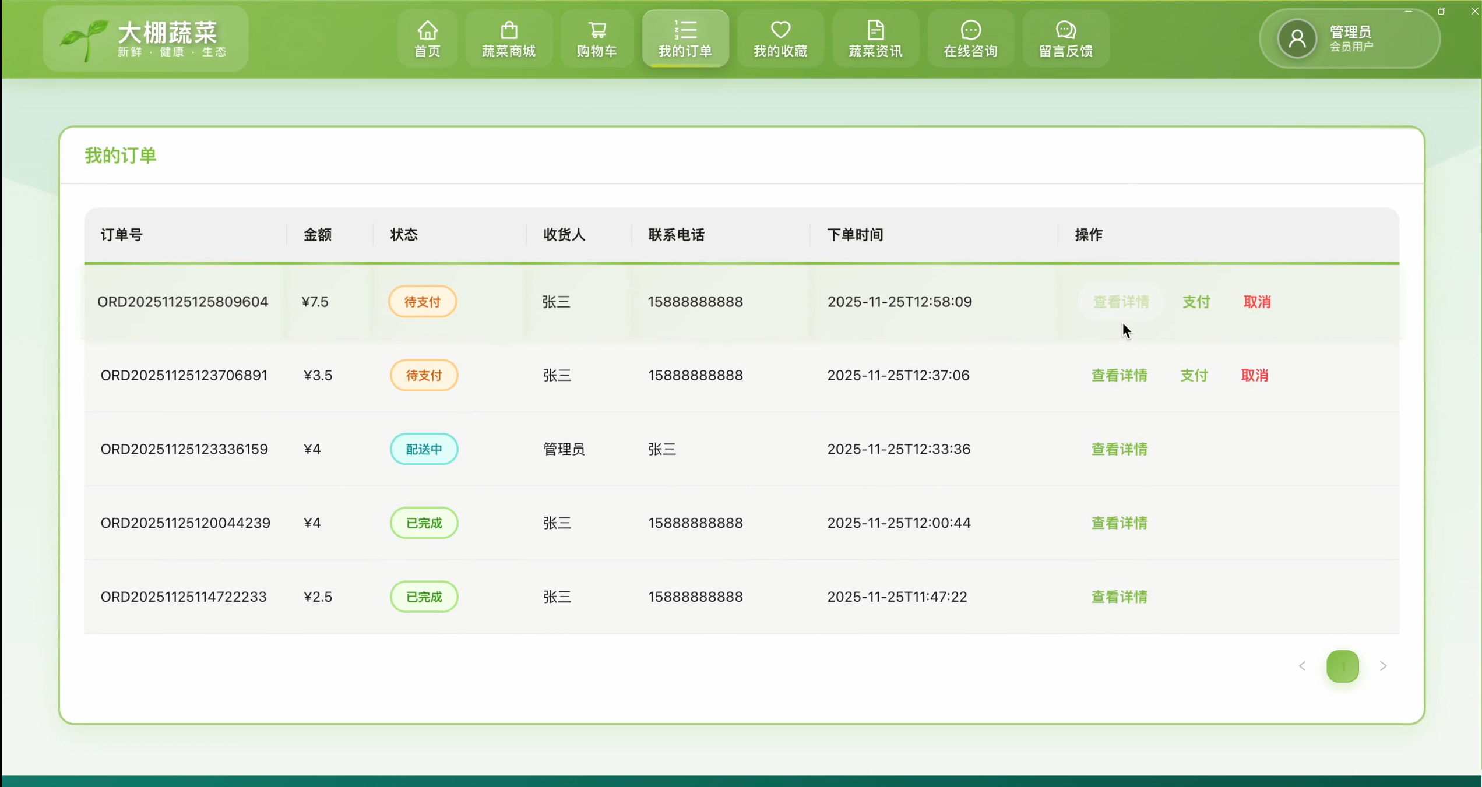This screenshot has height=787, width=1482.
Task: Open online consultation chat bubble icon
Action: pyautogui.click(x=970, y=30)
